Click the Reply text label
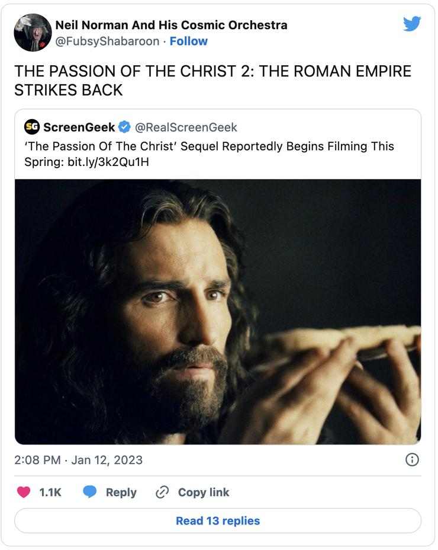This screenshot has height=550, width=438. tap(121, 492)
